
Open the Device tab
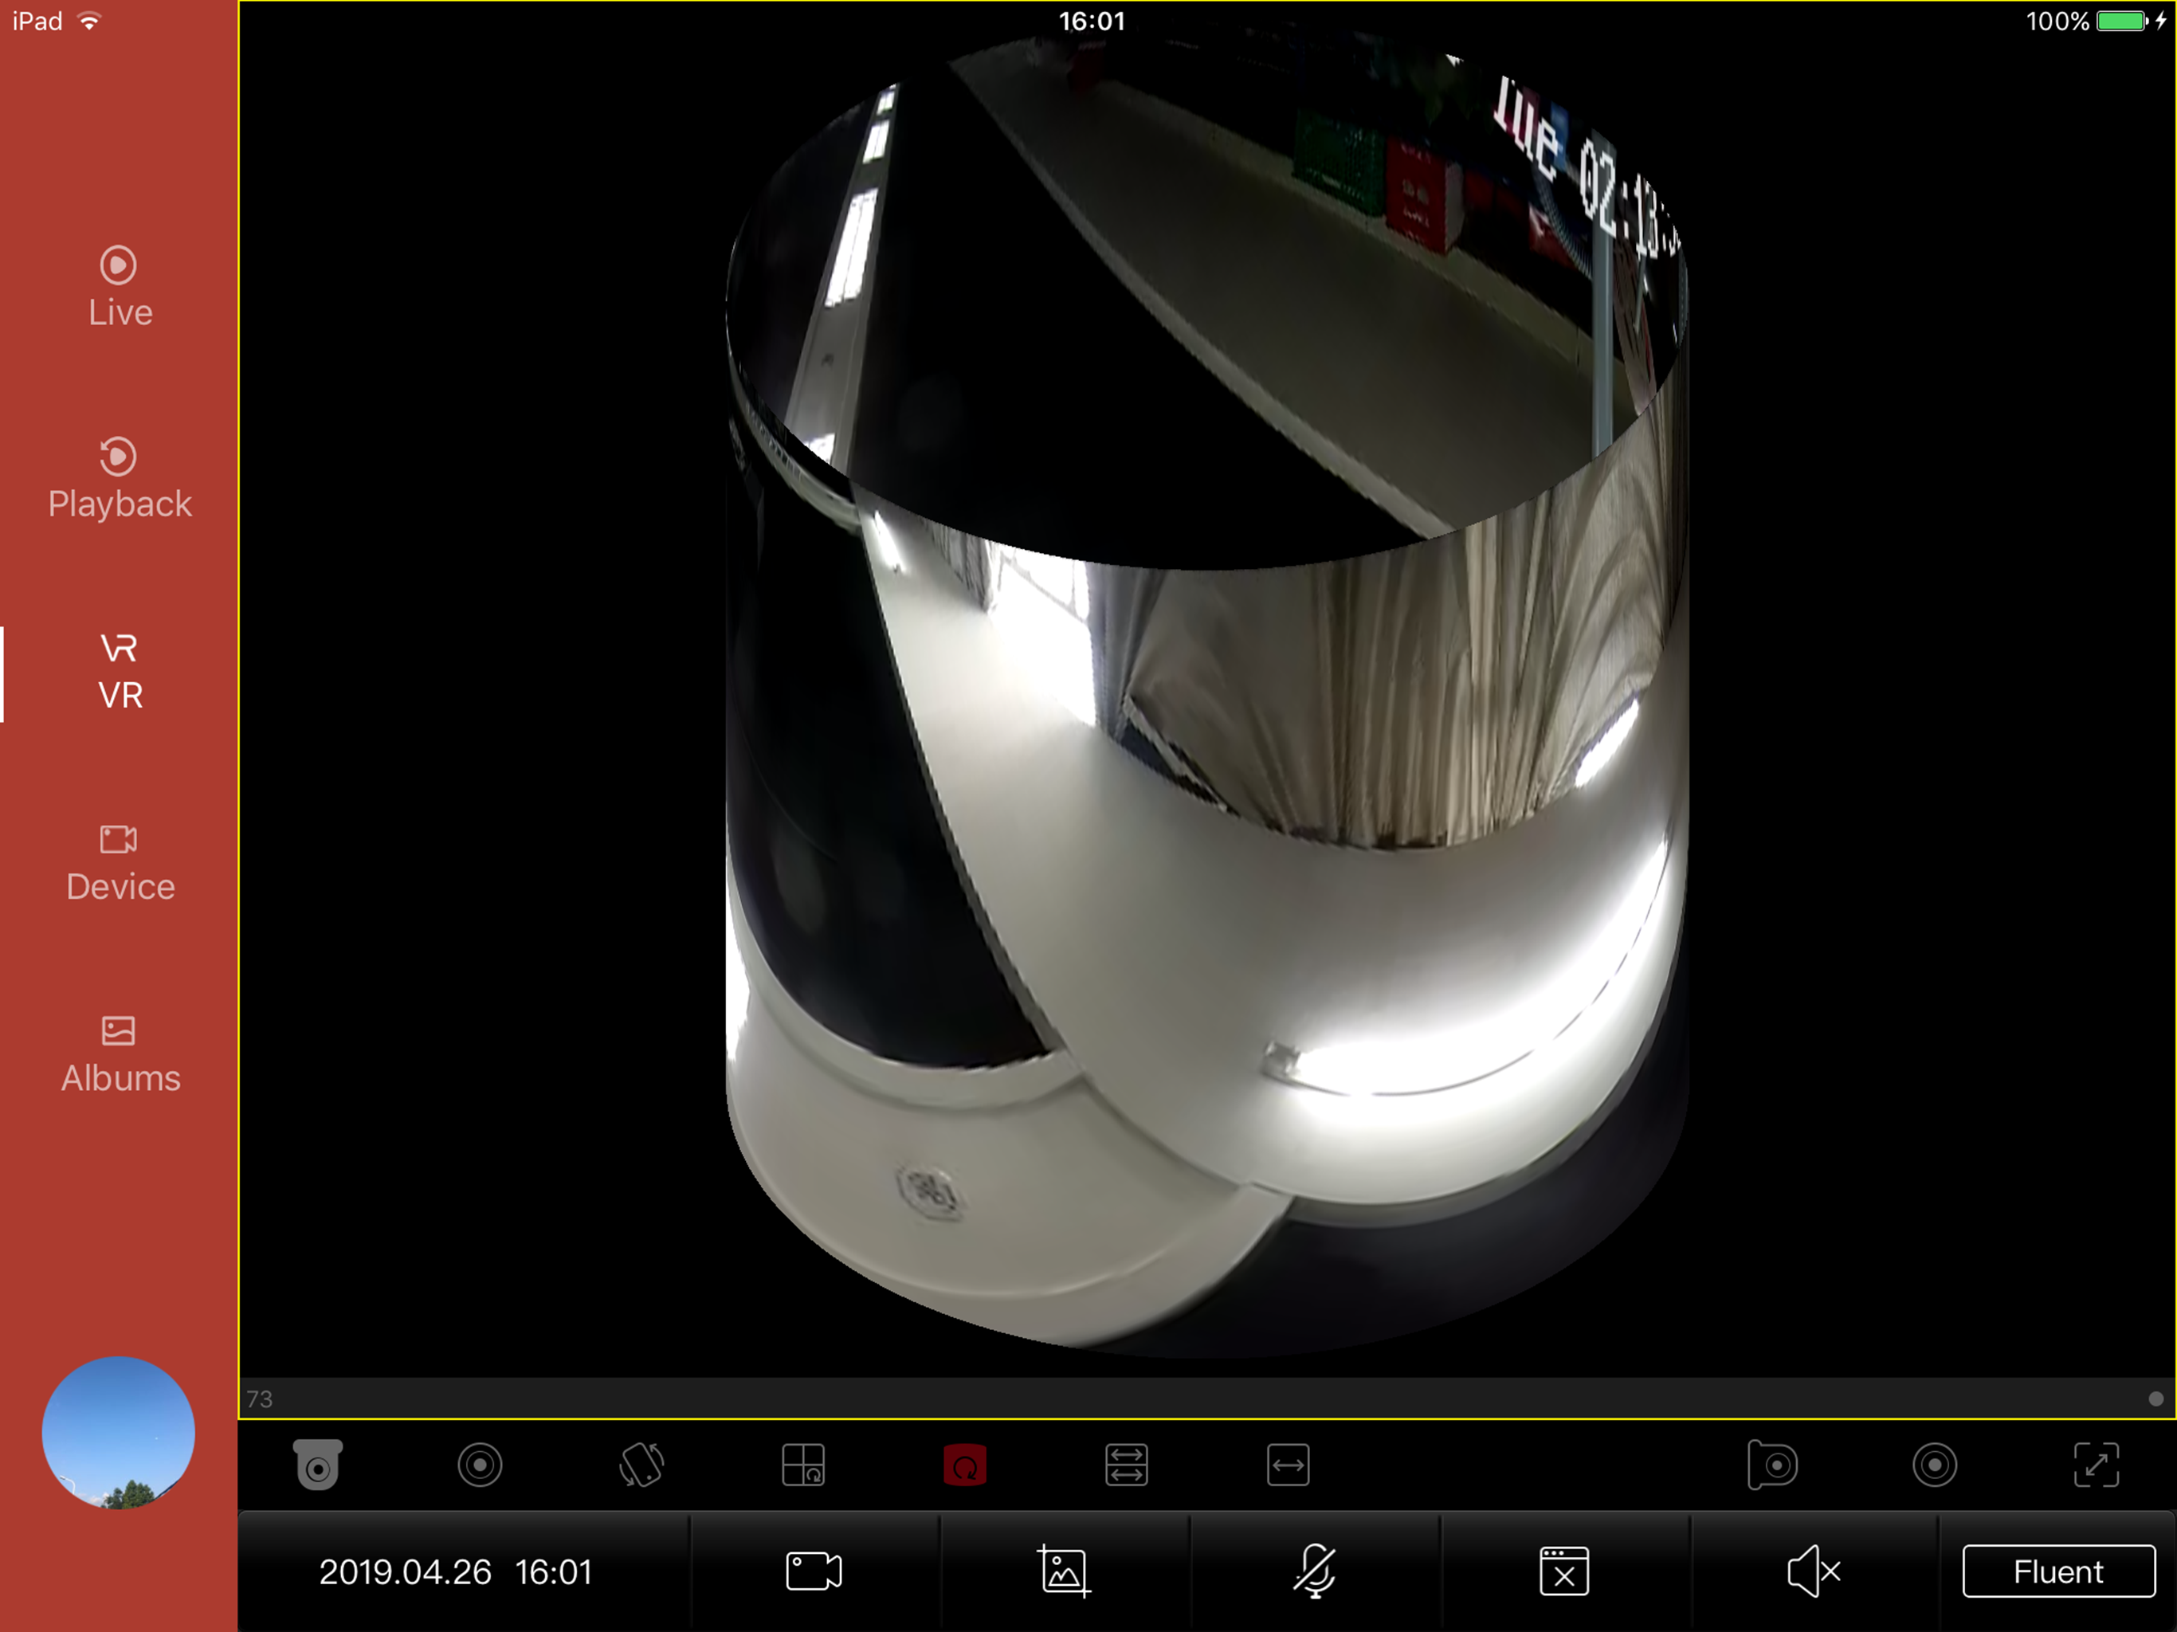click(119, 862)
